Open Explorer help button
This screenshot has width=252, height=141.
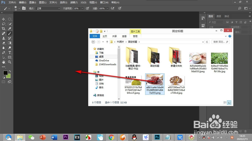[230, 36]
